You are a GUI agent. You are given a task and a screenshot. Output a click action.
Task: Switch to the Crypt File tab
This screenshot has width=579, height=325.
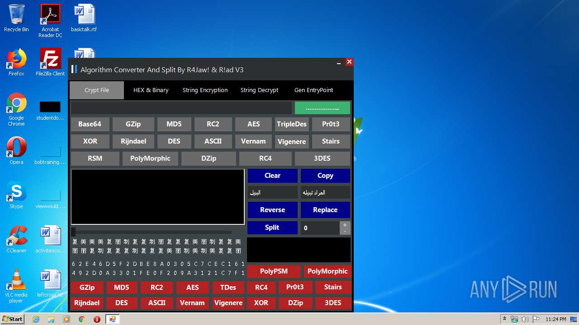pos(97,90)
